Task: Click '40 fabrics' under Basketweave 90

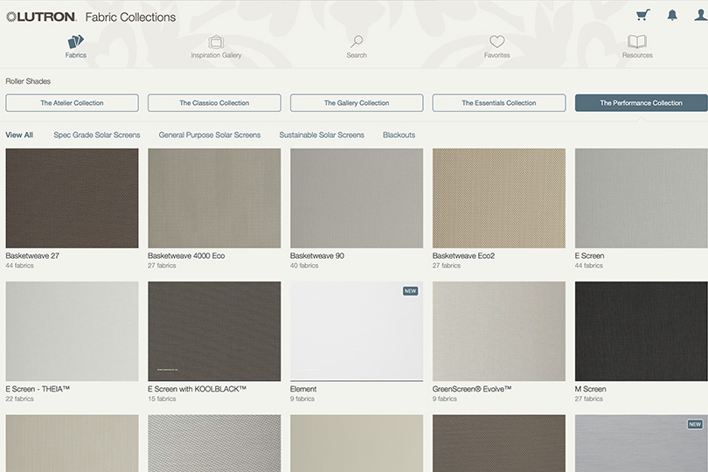Action: tap(304, 266)
